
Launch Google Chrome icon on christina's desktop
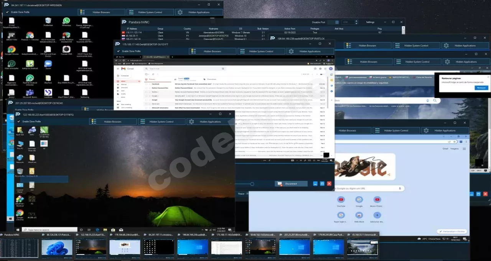coord(12,51)
